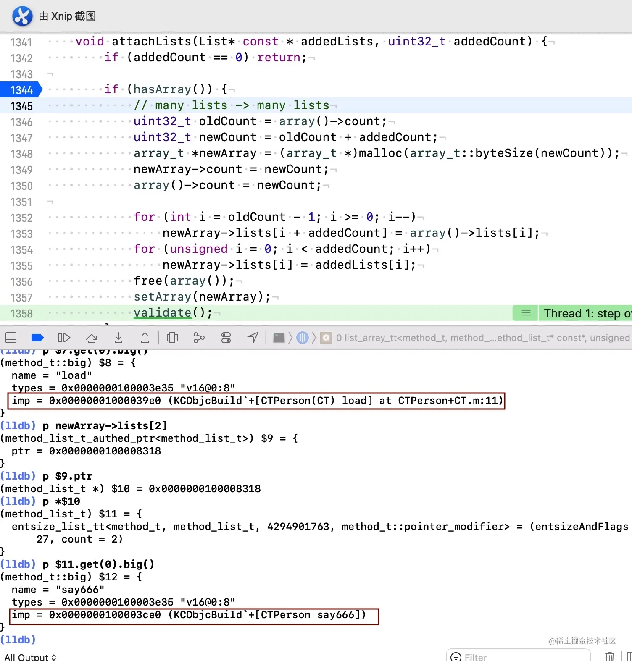Click gutter line number 1358
The image size is (632, 661).
pos(21,313)
